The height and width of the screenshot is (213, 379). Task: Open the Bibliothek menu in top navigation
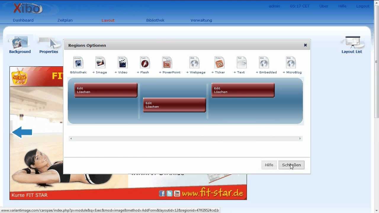pyautogui.click(x=155, y=20)
